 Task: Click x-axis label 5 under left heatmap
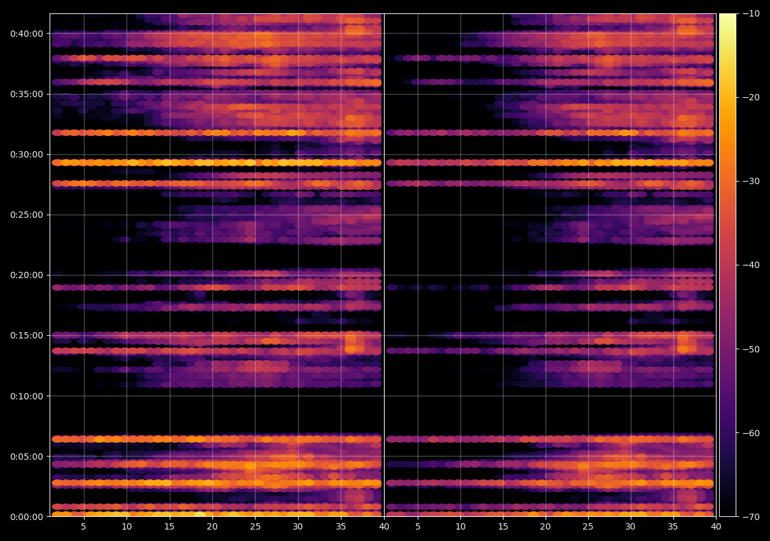pos(84,527)
